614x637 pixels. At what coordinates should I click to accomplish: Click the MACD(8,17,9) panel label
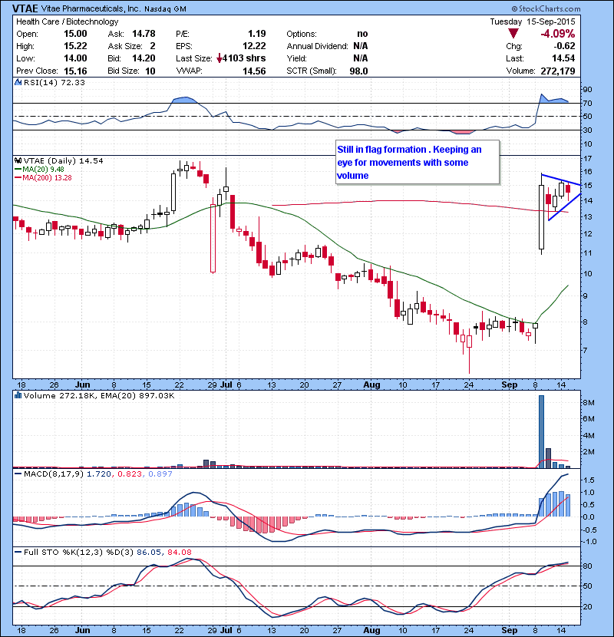[54, 474]
